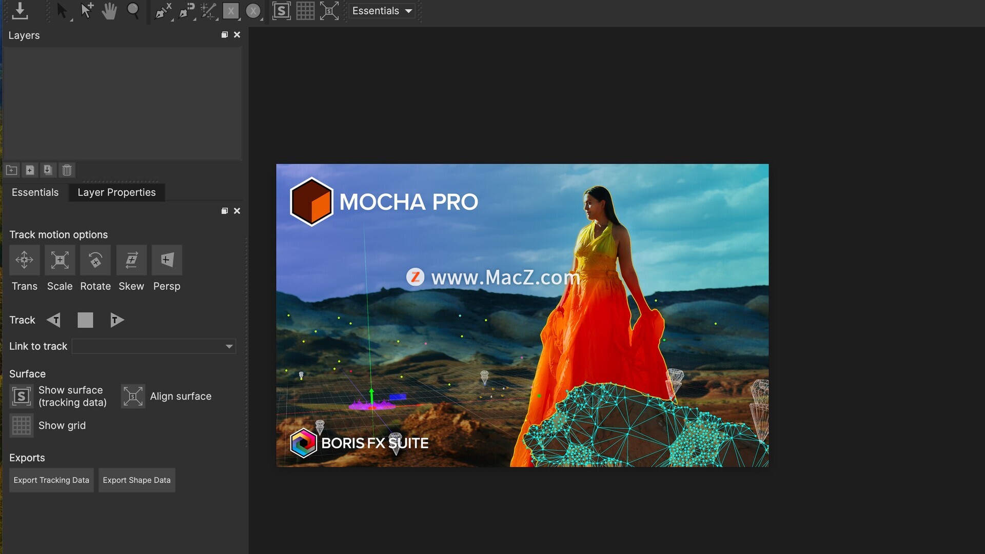Toggle Show surface (tracking data) in Essentials panel
Screen dimensions: 985x554
[x=22, y=396]
